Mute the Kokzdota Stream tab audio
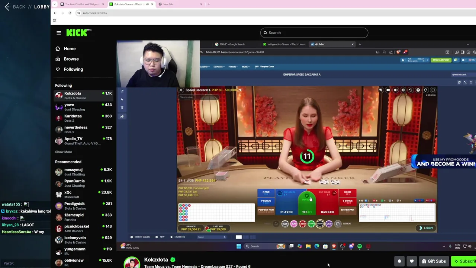The height and width of the screenshot is (268, 476). [147, 4]
